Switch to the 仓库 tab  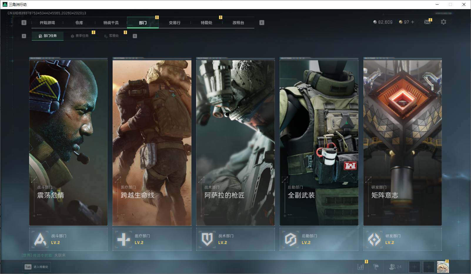(79, 23)
